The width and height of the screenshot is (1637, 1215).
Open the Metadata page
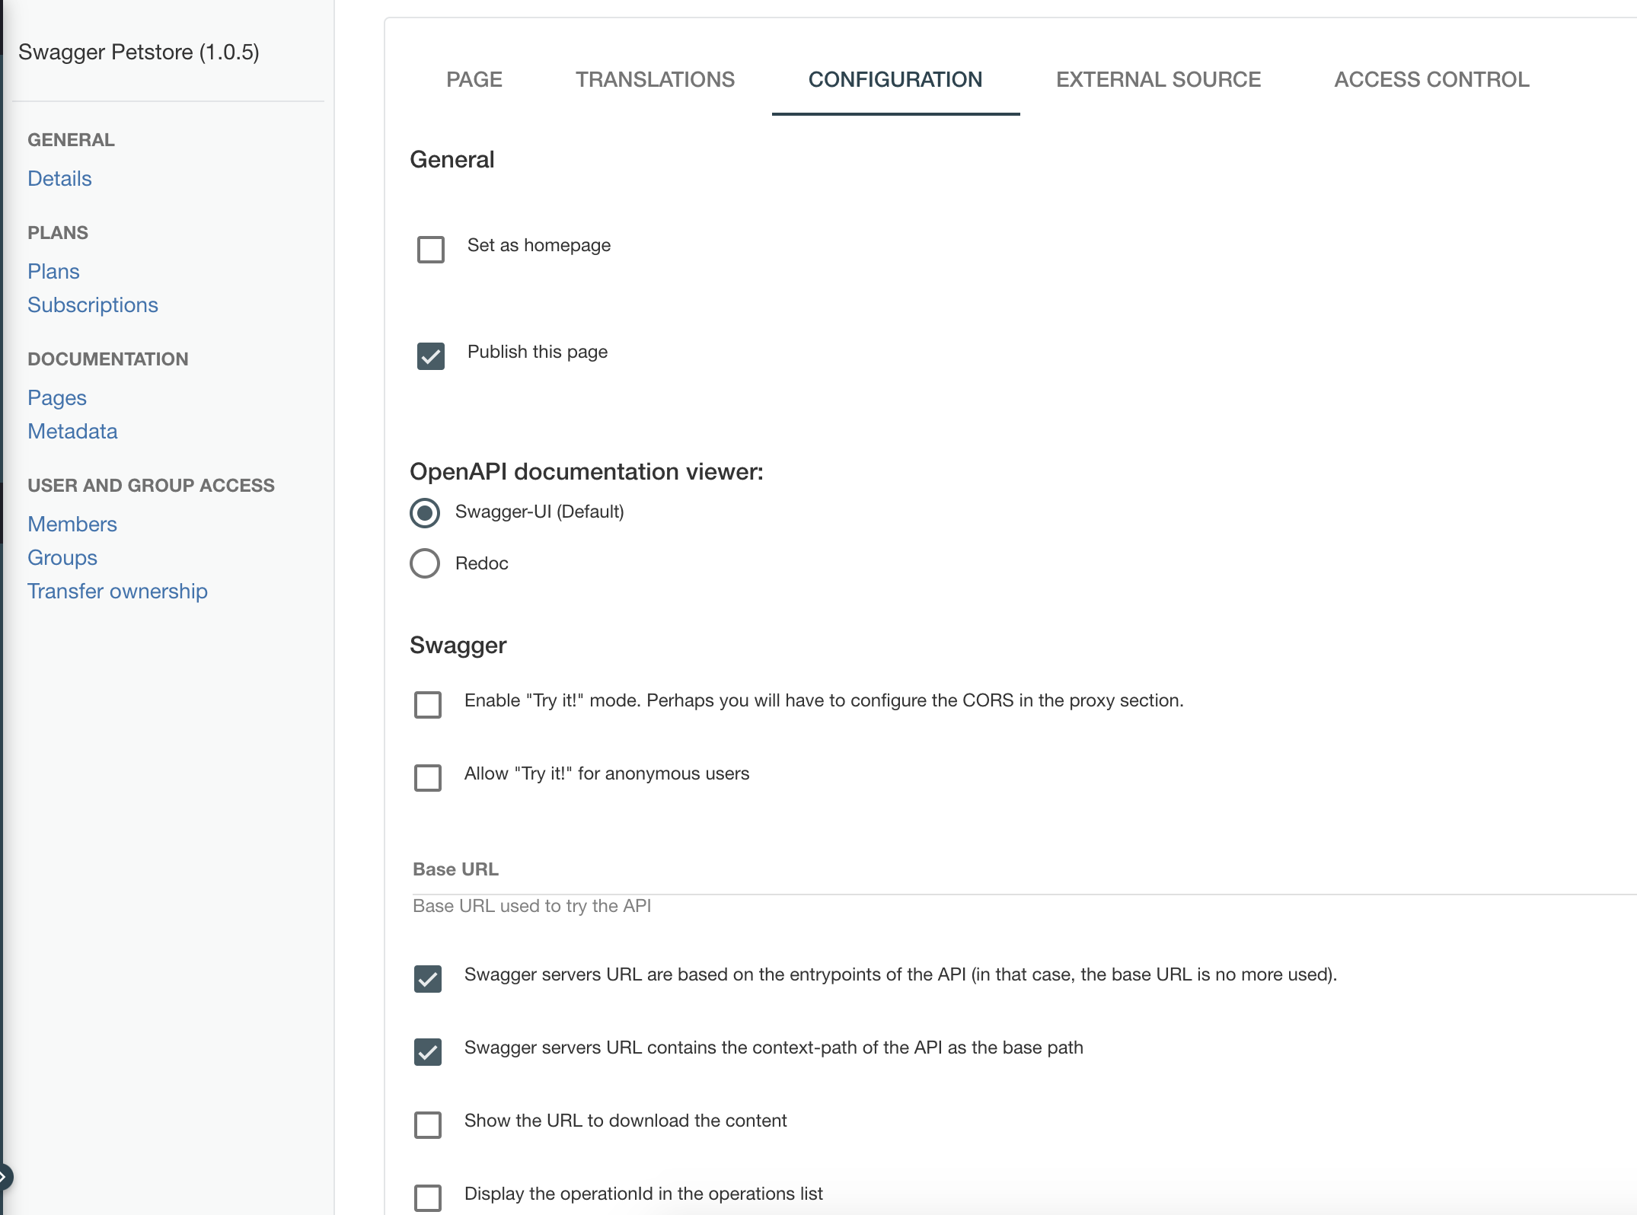(x=72, y=431)
